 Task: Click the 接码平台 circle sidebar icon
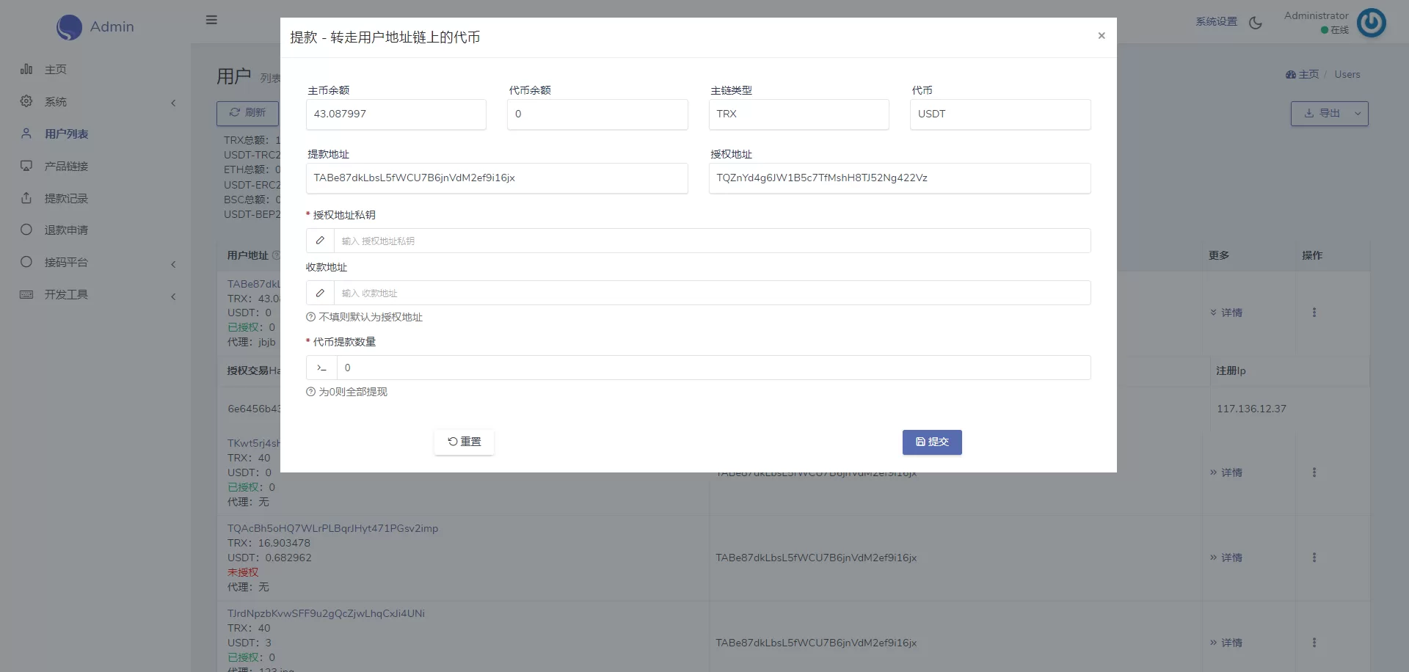coord(26,262)
